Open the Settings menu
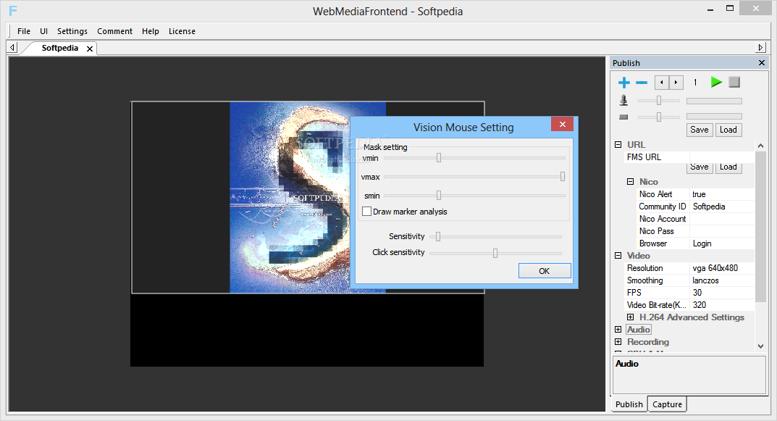 coord(72,31)
